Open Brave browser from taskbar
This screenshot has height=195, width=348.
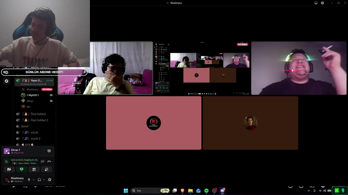tap(182, 191)
